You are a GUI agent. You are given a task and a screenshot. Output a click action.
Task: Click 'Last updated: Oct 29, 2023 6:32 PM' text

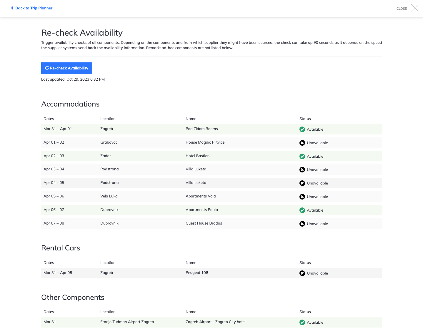[x=73, y=79]
